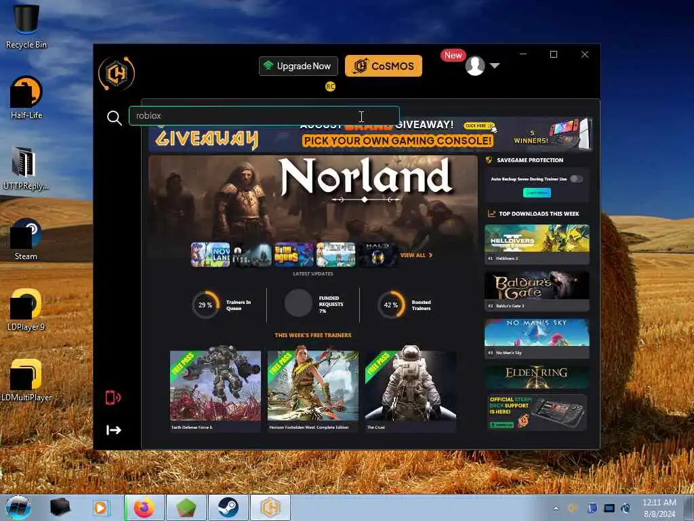Open the fourth anime-style latest update thumbnail
This screenshot has height=521, width=694.
pyautogui.click(x=335, y=254)
